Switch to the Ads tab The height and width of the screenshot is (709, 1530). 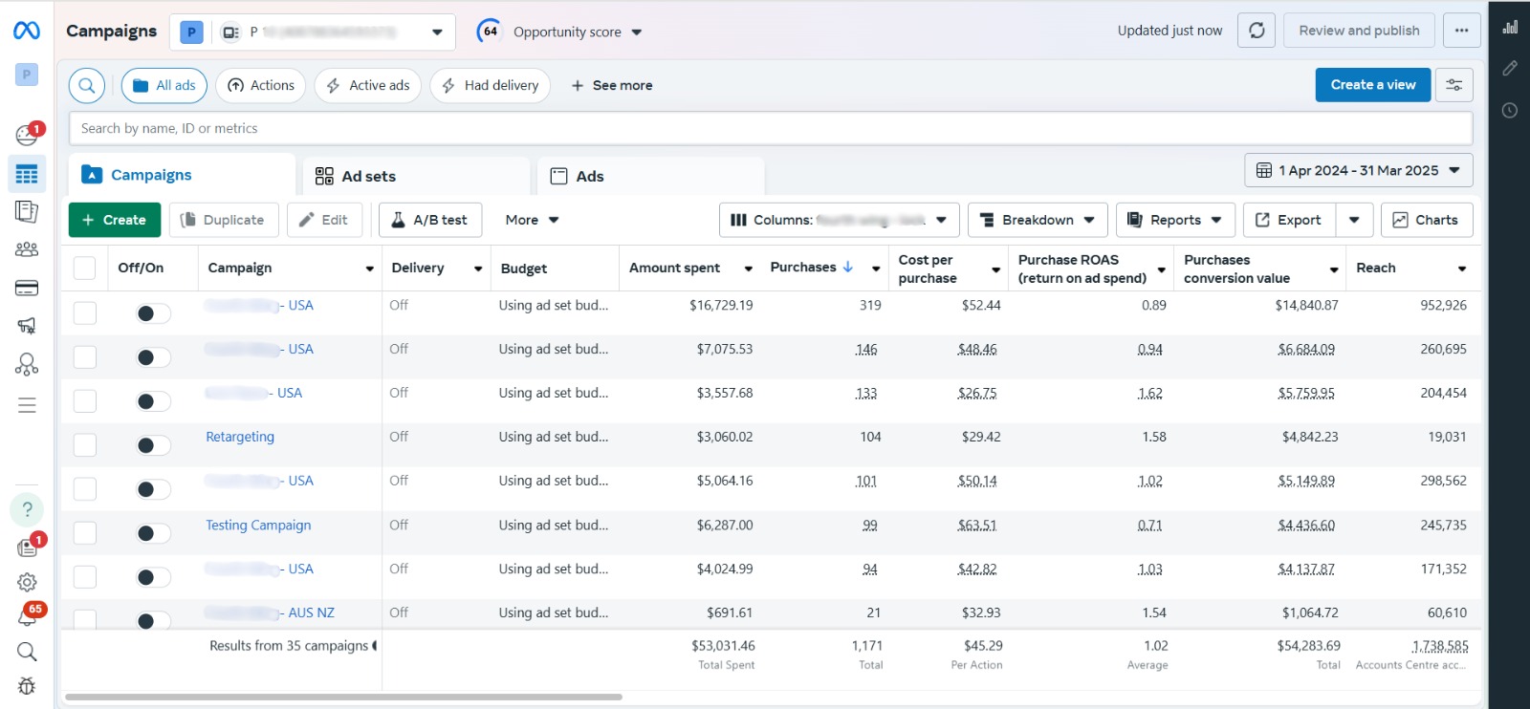589,176
